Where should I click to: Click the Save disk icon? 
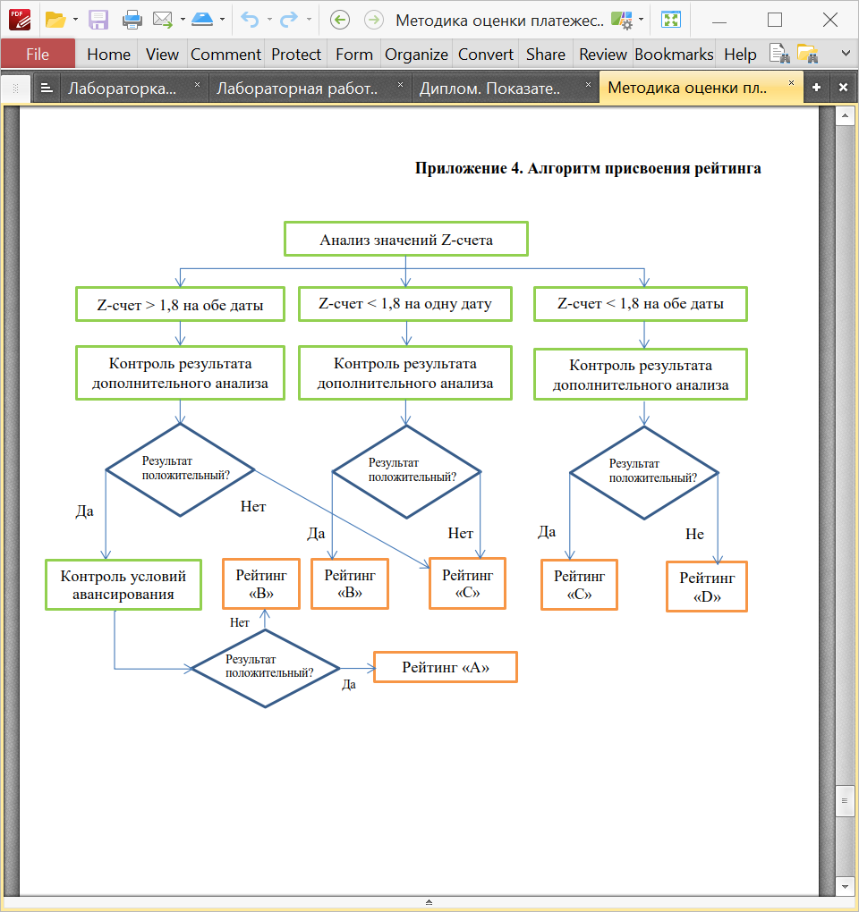coord(98,21)
